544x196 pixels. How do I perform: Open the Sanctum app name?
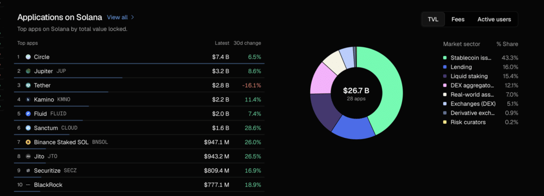46,128
